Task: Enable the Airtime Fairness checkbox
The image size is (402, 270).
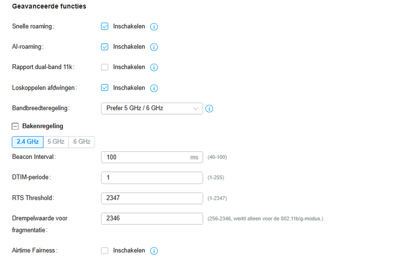Action: click(105, 250)
